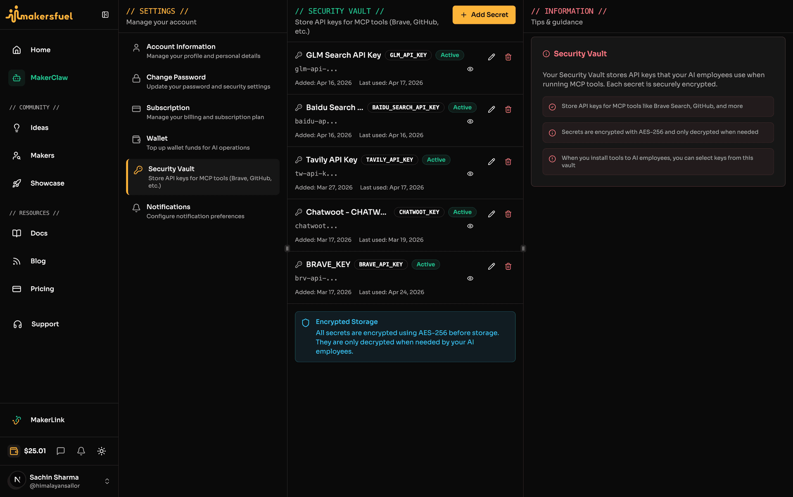Expand the Sachin Sharma account menu

point(107,481)
